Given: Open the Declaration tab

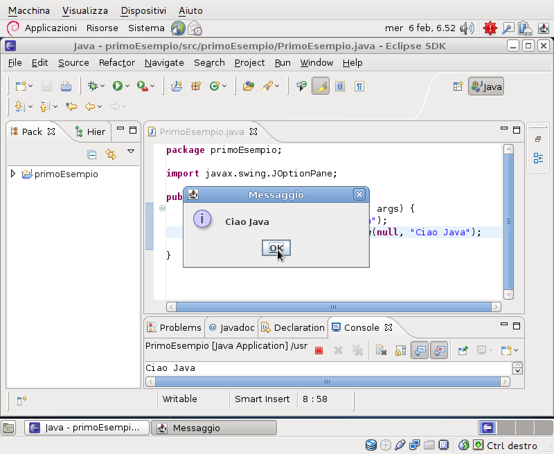Looking at the screenshot, I should click(293, 327).
